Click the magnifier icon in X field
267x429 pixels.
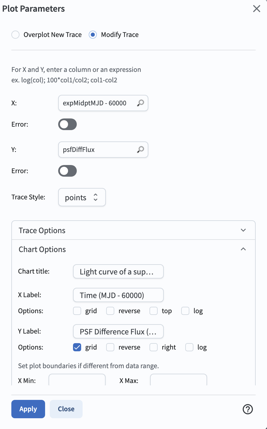coord(140,103)
